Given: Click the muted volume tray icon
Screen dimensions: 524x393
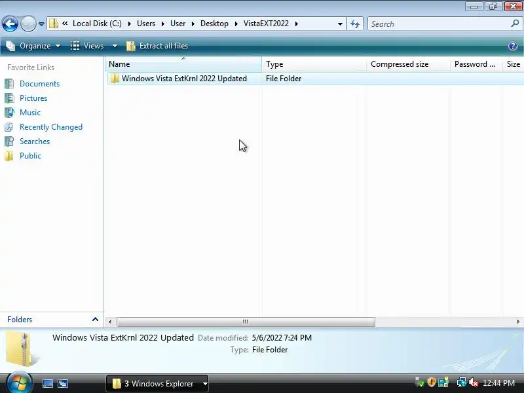Looking at the screenshot, I should tap(474, 383).
